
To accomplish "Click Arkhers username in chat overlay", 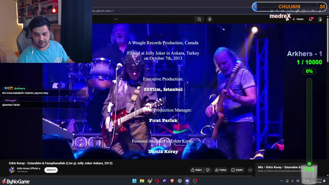I will [20, 88].
